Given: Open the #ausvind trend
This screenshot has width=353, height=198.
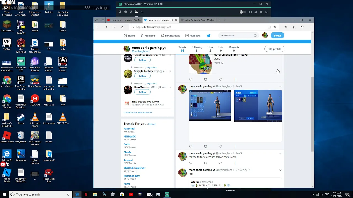Looking at the screenshot, I should [x=129, y=128].
